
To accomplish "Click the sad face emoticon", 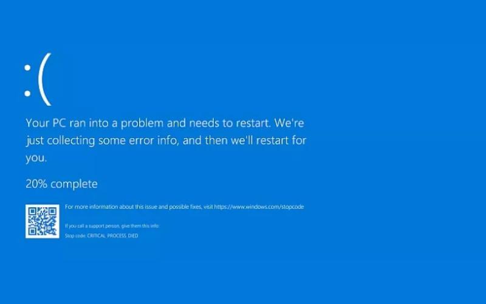I will click(38, 80).
